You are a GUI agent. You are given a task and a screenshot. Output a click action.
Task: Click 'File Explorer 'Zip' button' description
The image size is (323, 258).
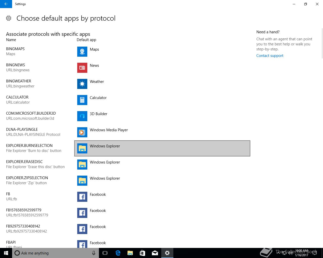pyautogui.click(x=26, y=183)
